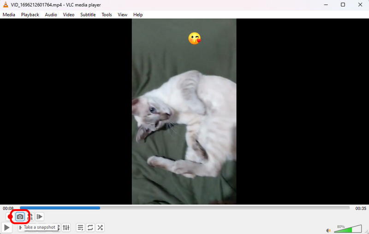Open the View menu

pos(122,15)
